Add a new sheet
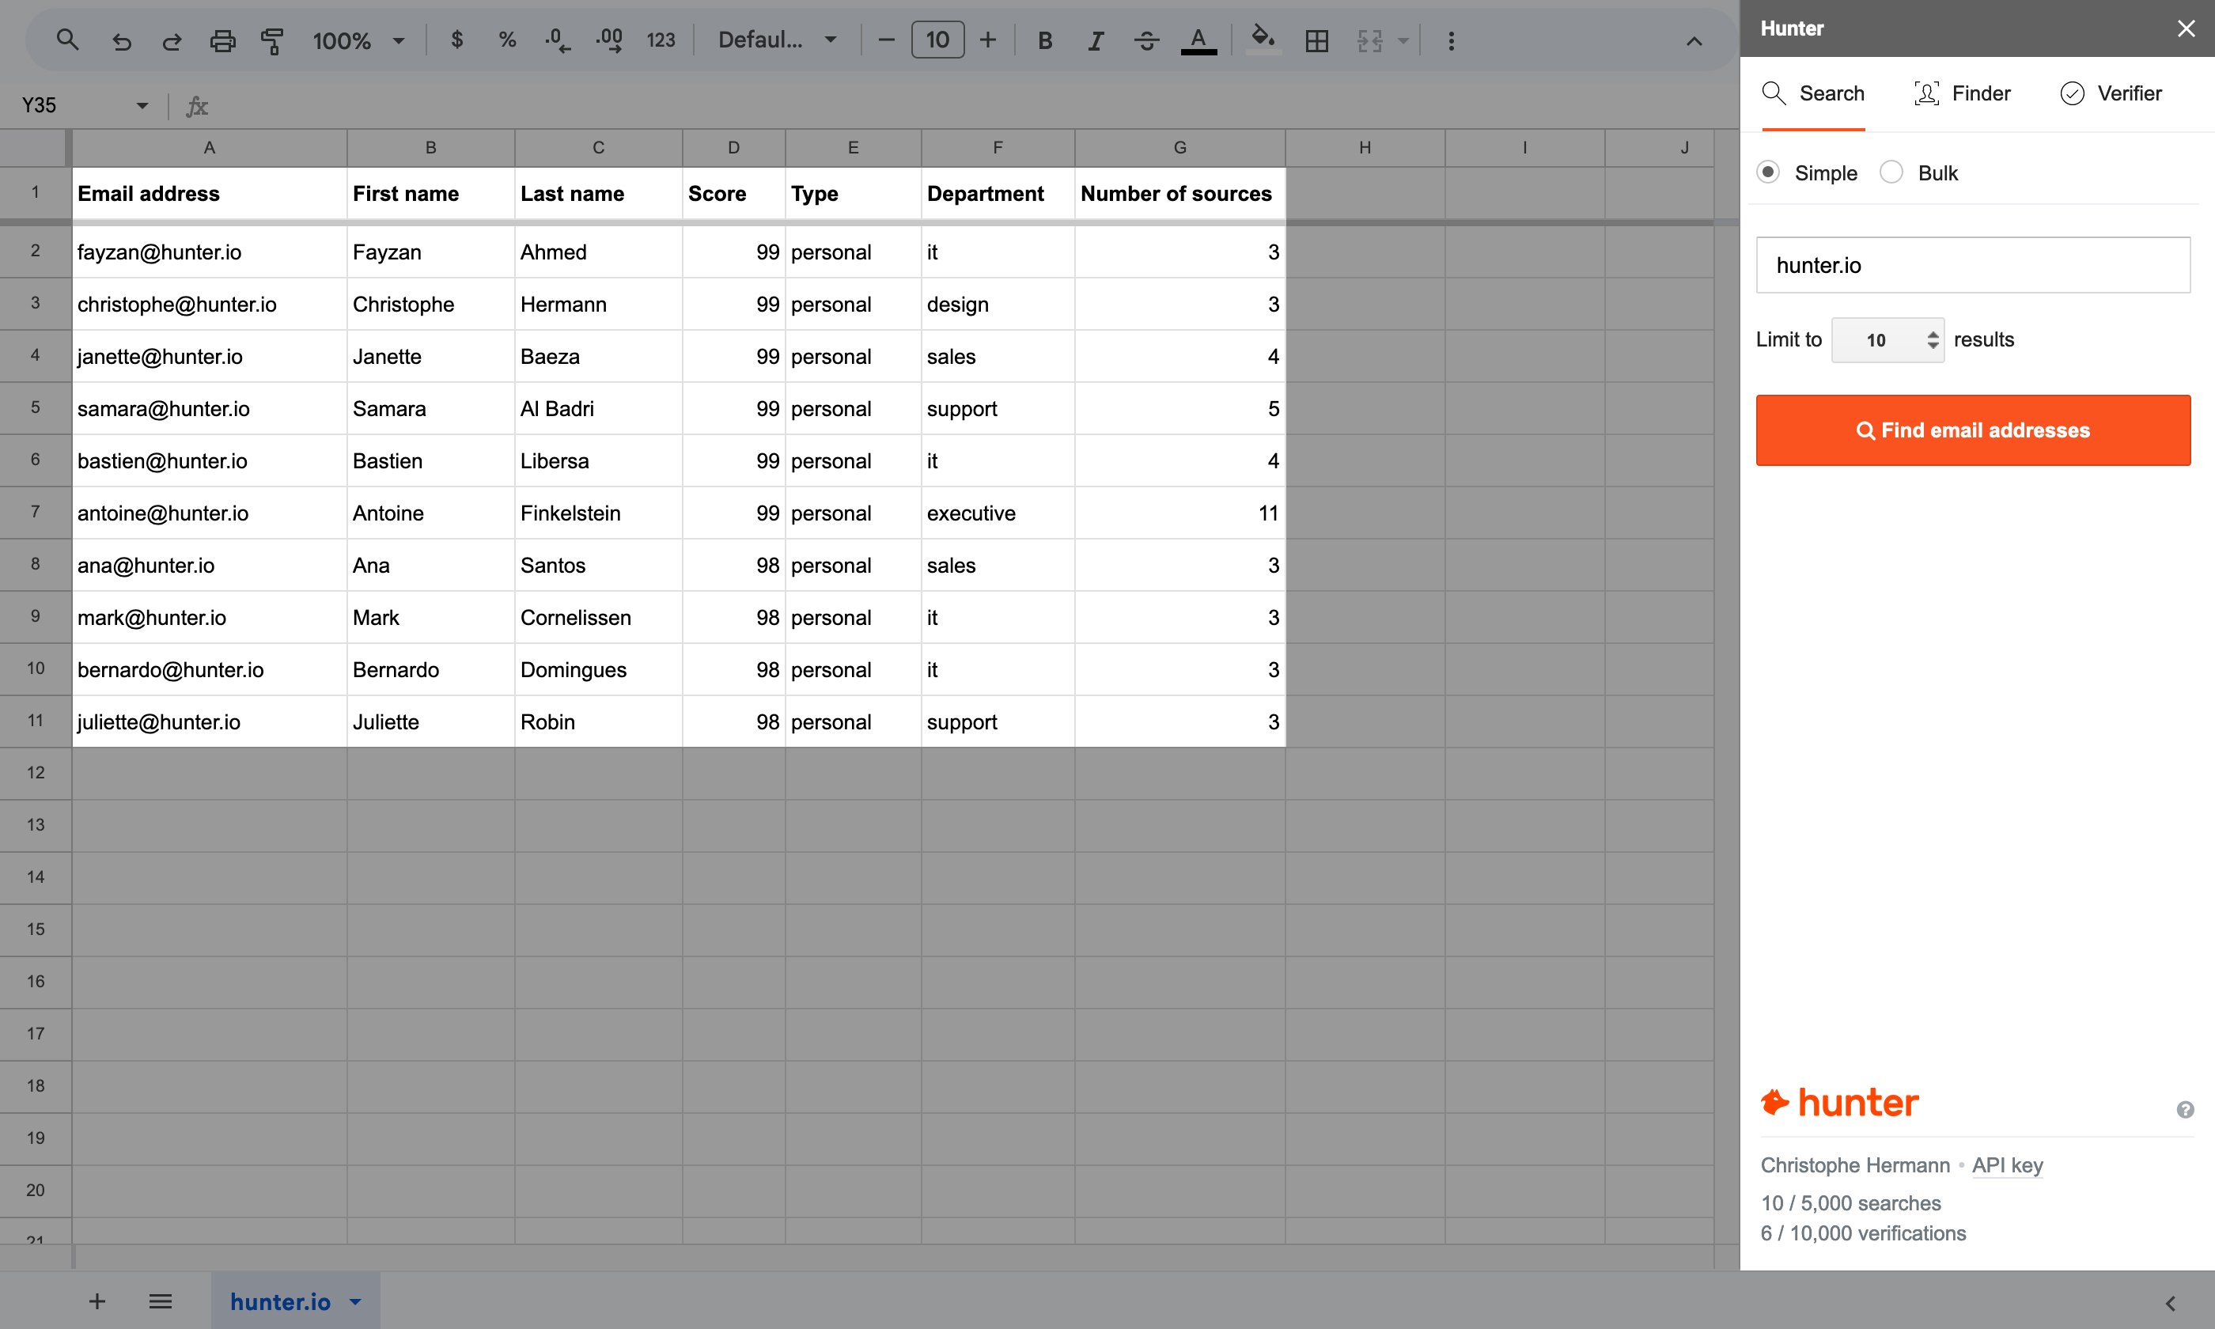2215x1329 pixels. click(97, 1301)
